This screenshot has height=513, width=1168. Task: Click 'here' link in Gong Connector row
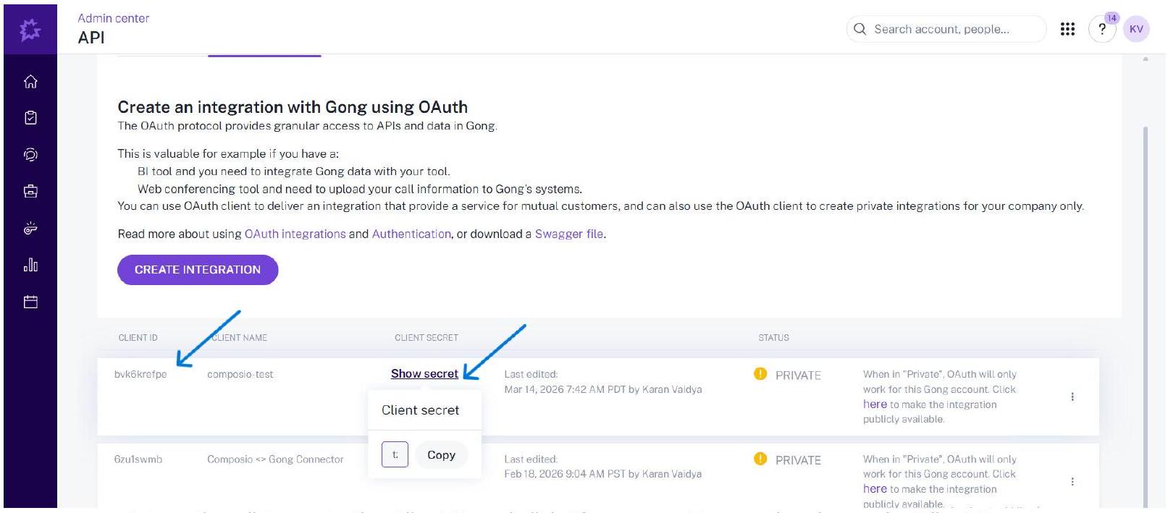pyautogui.click(x=875, y=489)
